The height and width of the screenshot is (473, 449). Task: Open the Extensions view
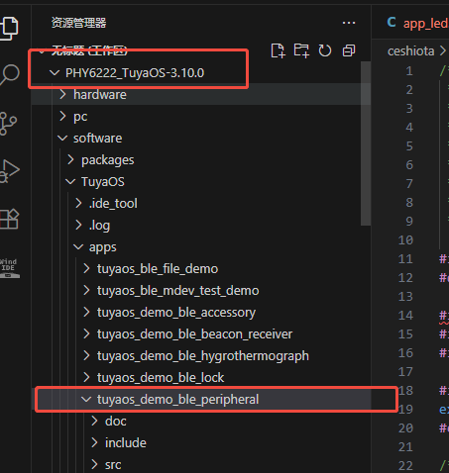pyautogui.click(x=9, y=219)
